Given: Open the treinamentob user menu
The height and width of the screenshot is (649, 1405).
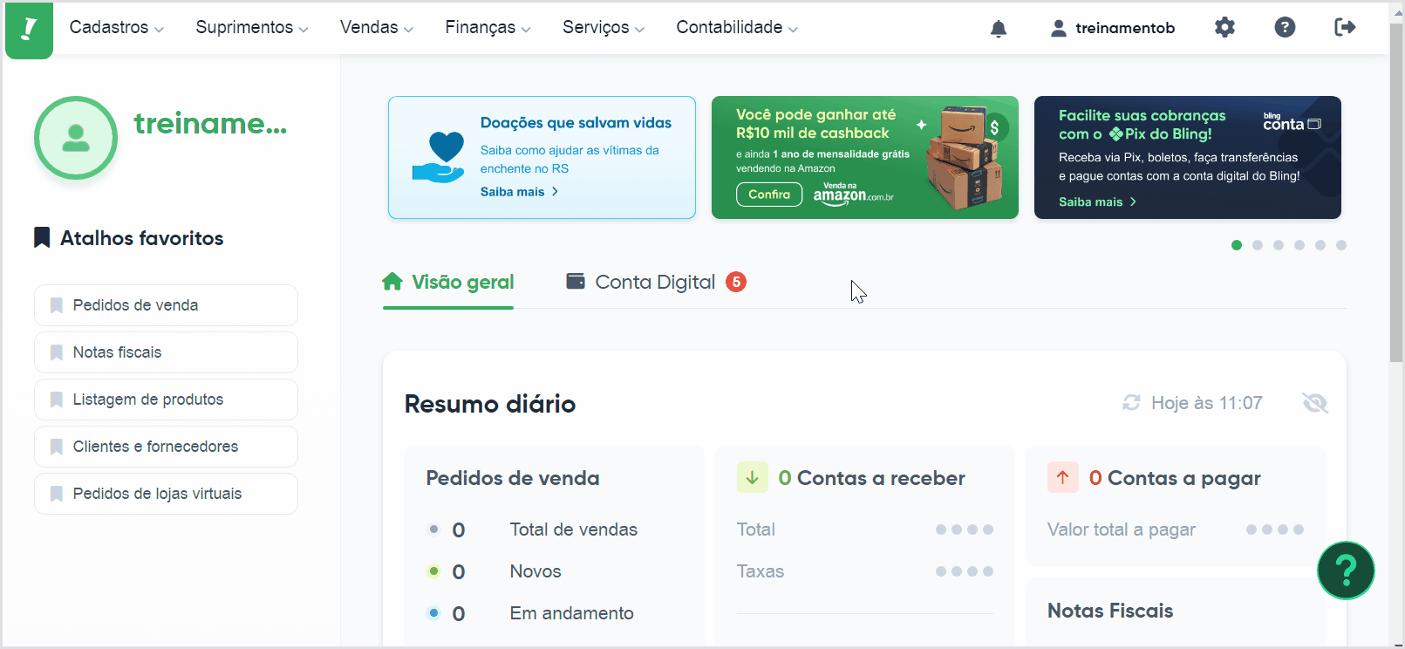Looking at the screenshot, I should pyautogui.click(x=1113, y=28).
